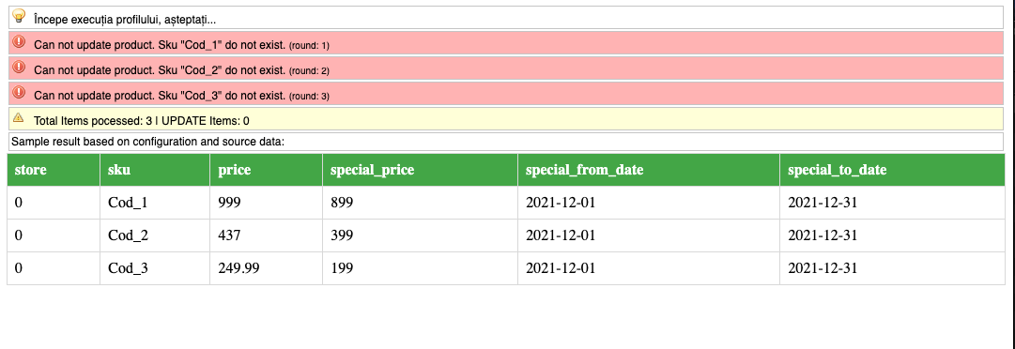Click the special_from_date column header
This screenshot has width=1015, height=349.
point(649,170)
